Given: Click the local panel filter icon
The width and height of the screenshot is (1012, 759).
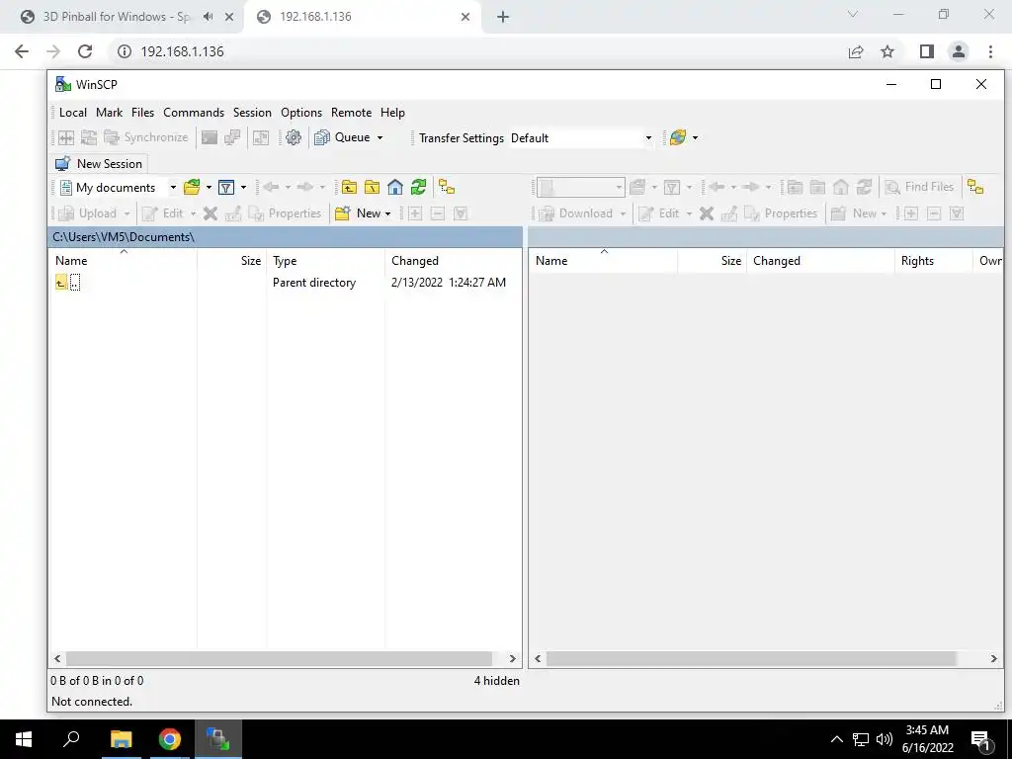Looking at the screenshot, I should click(226, 187).
